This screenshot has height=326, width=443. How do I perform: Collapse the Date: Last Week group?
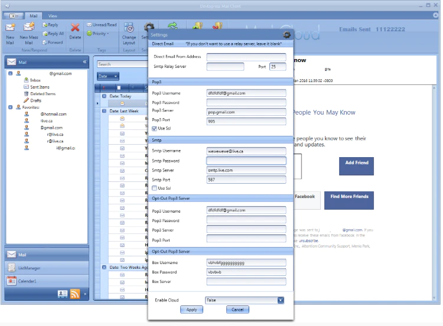[104, 111]
